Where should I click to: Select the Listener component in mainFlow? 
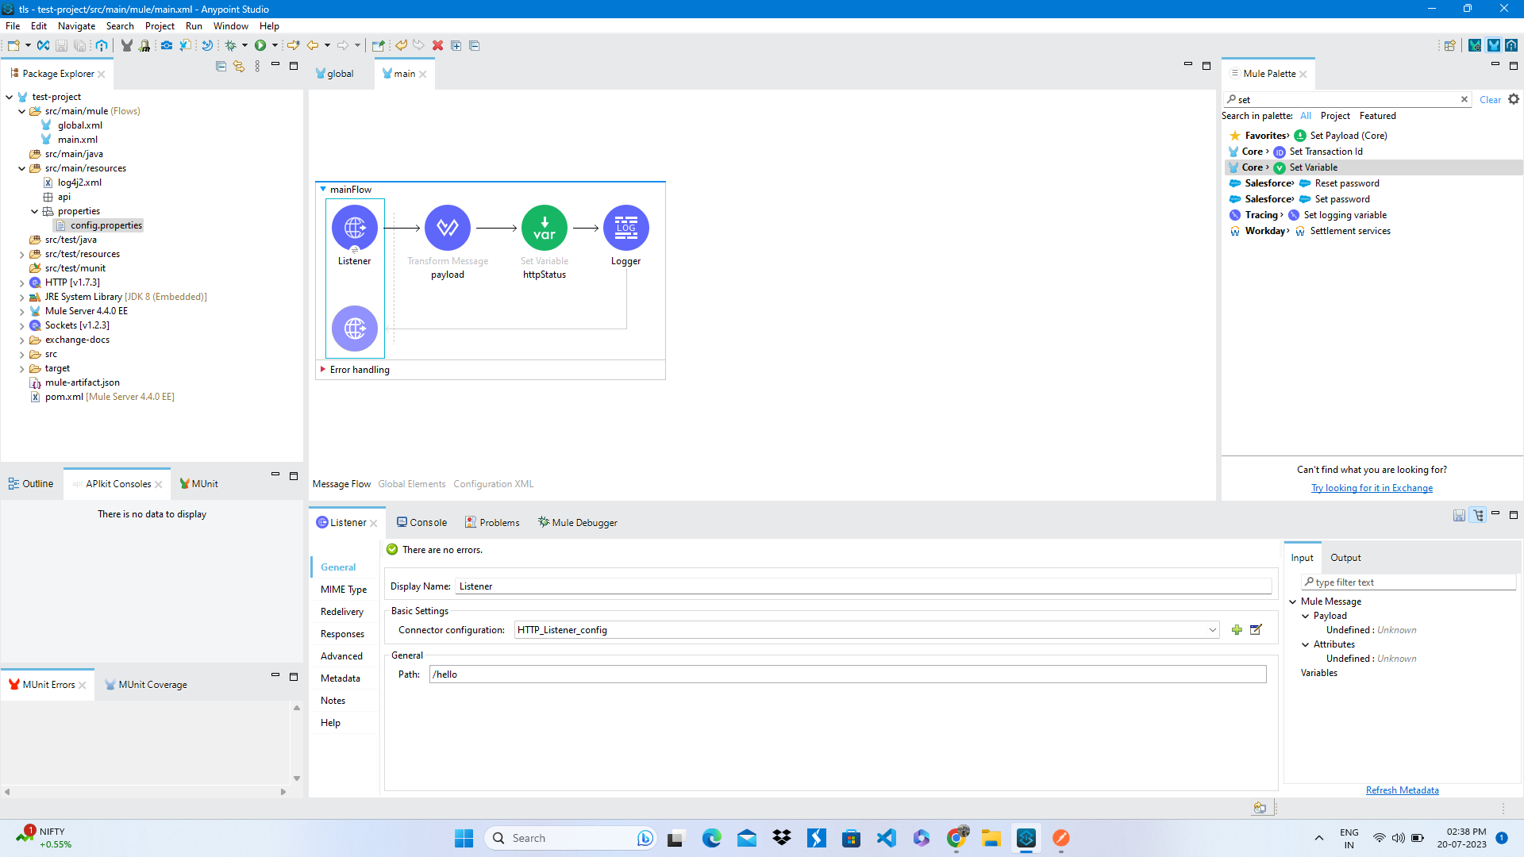coord(354,229)
